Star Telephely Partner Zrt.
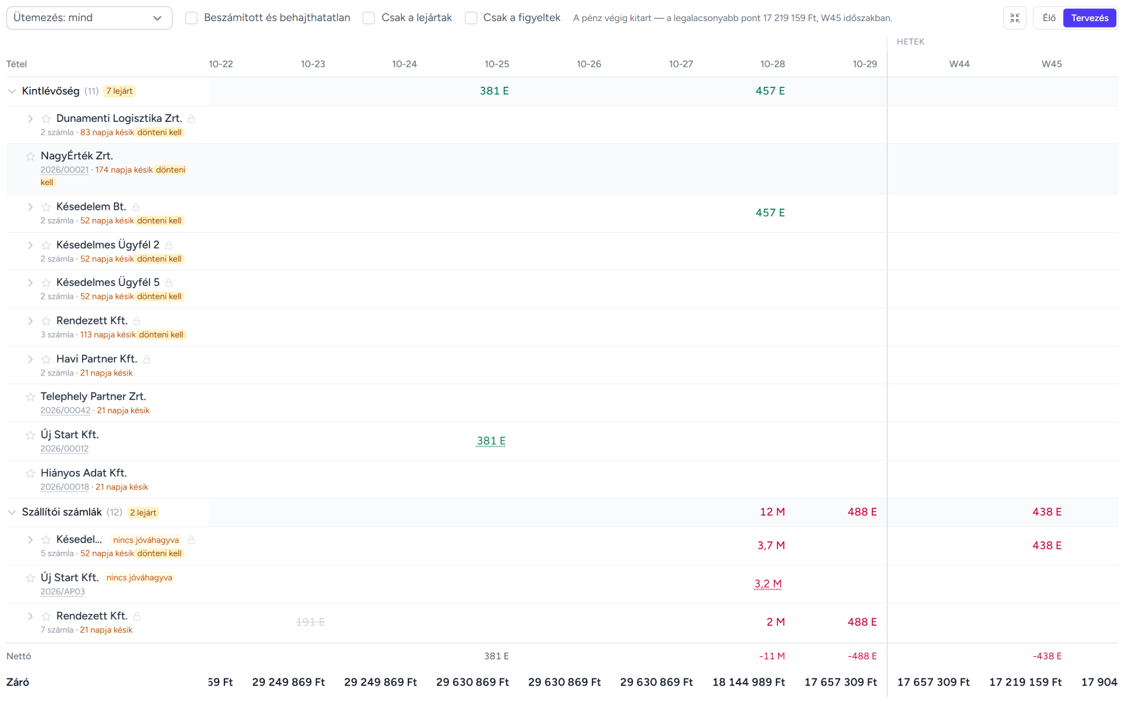Viewport: 1125px width, 703px height. (x=30, y=397)
